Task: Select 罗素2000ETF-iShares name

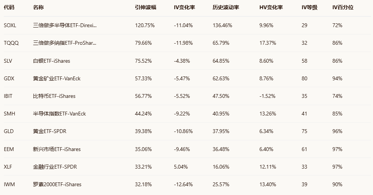Action: (x=57, y=184)
